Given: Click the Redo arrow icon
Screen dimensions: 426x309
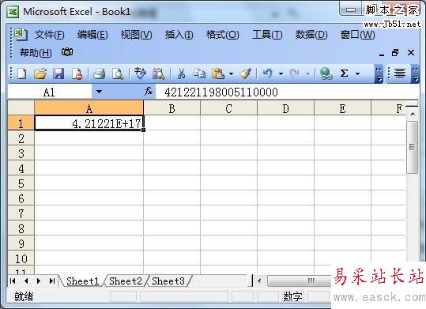Looking at the screenshot, I should click(295, 73).
